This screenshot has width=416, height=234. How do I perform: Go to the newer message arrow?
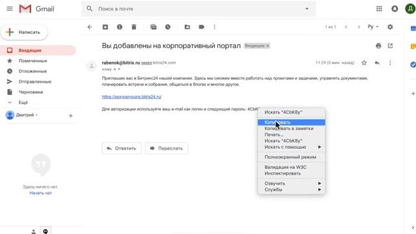point(346,27)
